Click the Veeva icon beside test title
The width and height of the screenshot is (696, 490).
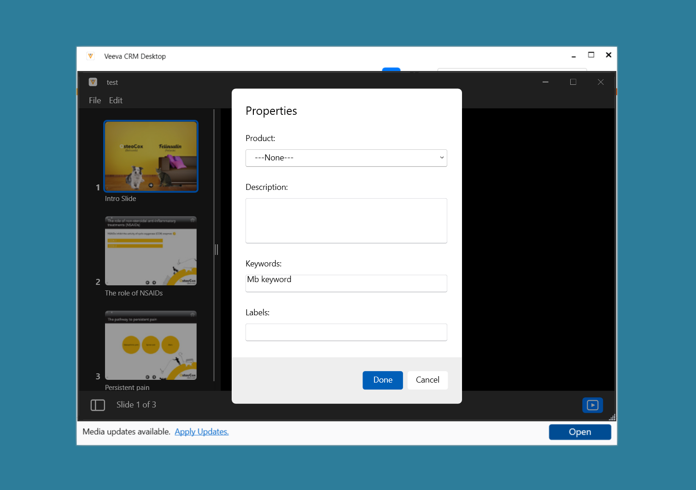tap(93, 82)
